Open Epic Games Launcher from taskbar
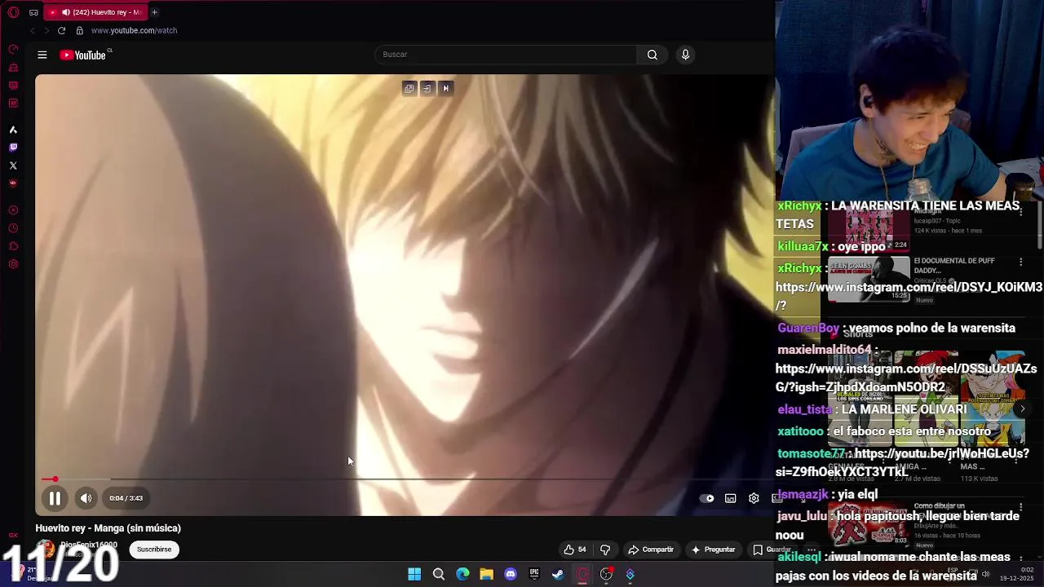Viewport: 1044px width, 587px height. point(534,574)
